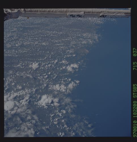
Task: Click the small brown object below the shuttle edge
Action: (28, 18)
